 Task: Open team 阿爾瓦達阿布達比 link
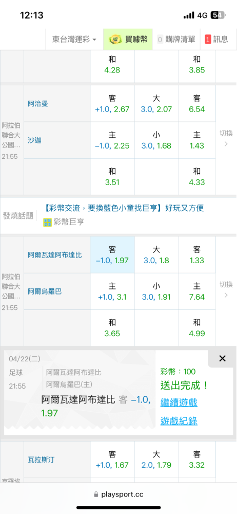tap(55, 255)
